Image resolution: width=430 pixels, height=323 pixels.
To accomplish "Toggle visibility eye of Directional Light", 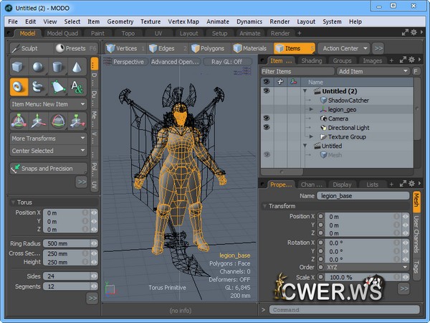I will coord(266,128).
